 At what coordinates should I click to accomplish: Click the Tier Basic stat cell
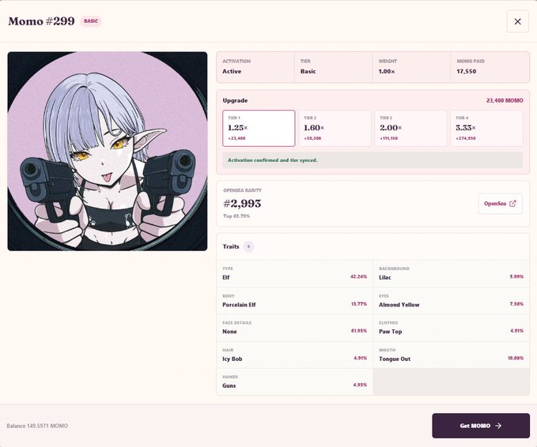tap(333, 67)
